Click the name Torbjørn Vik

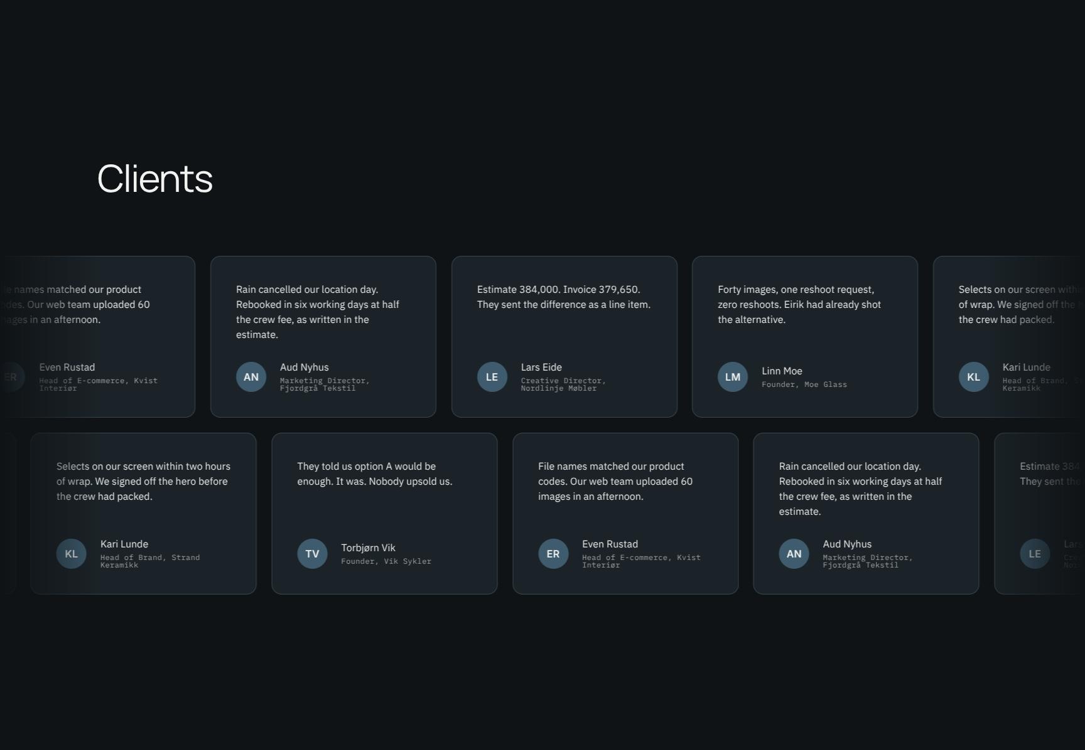(x=368, y=547)
